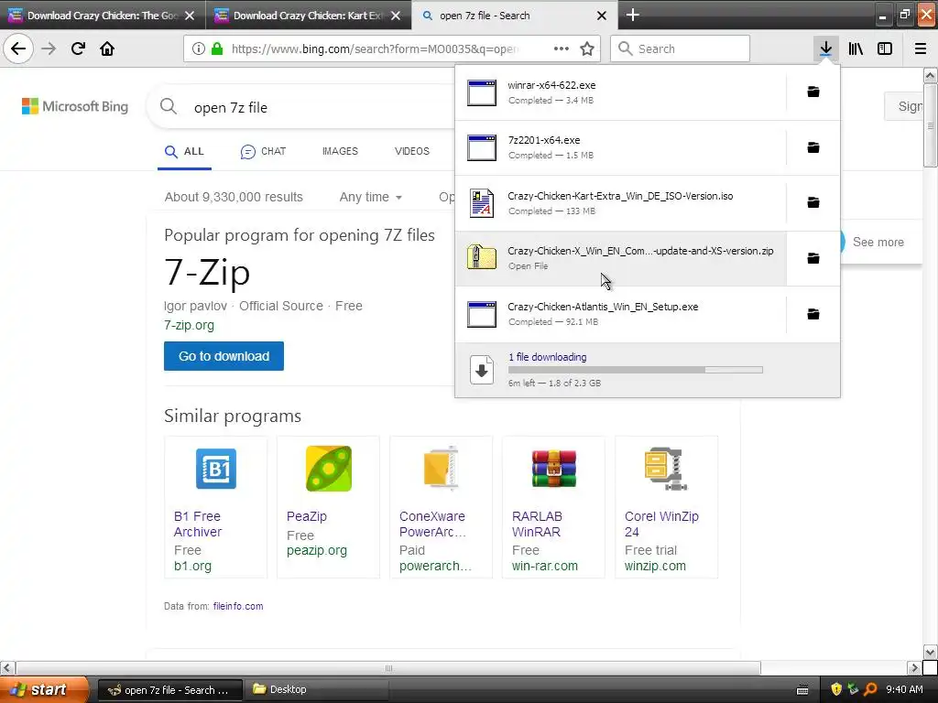This screenshot has height=703, width=938.
Task: Toggle the downloads panel arrow button
Action: coord(825,49)
